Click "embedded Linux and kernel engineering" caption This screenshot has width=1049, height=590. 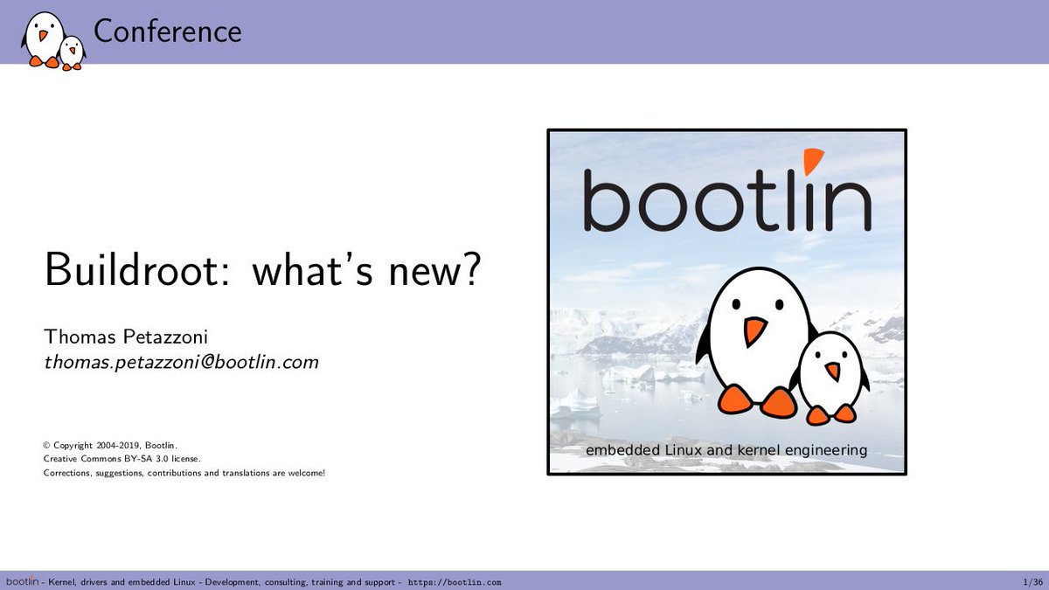point(726,451)
